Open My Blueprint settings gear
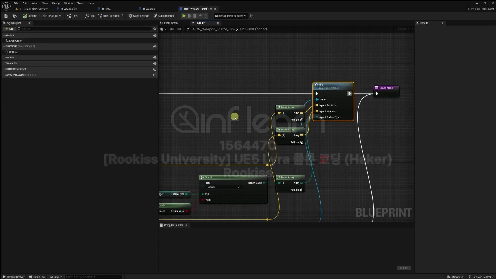 tap(155, 29)
